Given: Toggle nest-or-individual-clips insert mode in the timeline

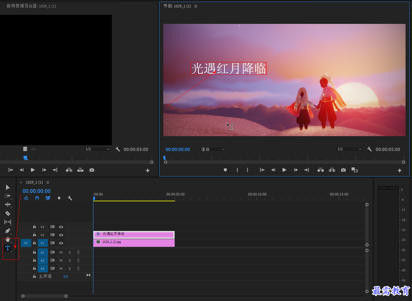Looking at the screenshot, I should [x=26, y=198].
